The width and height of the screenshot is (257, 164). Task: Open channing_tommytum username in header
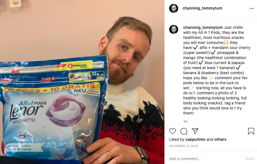coord(202,8)
